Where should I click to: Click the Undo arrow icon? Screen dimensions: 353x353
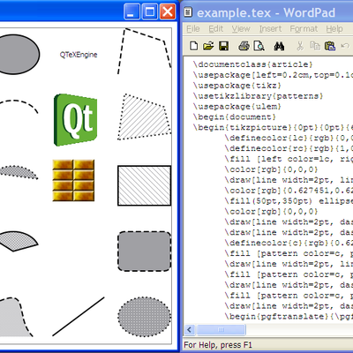click(x=345, y=46)
